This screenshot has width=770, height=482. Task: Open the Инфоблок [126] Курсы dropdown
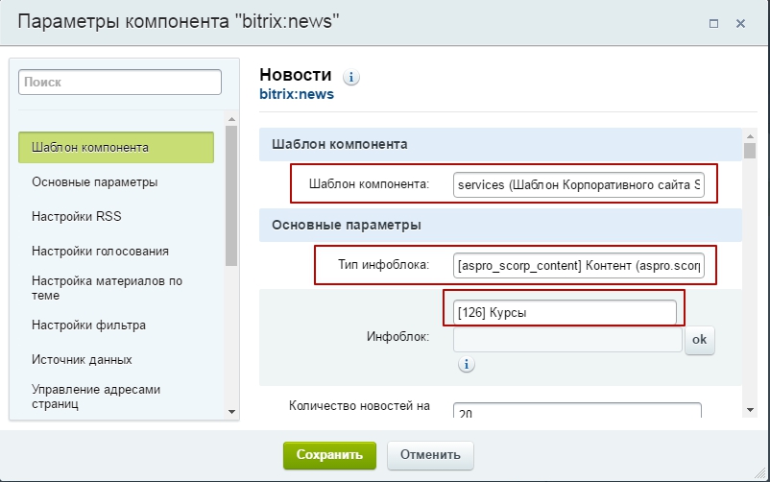point(565,313)
